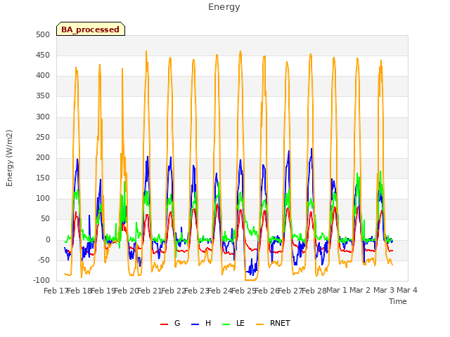Click the Energy chart title
Screen dimensions: 450x337
[x=224, y=7]
